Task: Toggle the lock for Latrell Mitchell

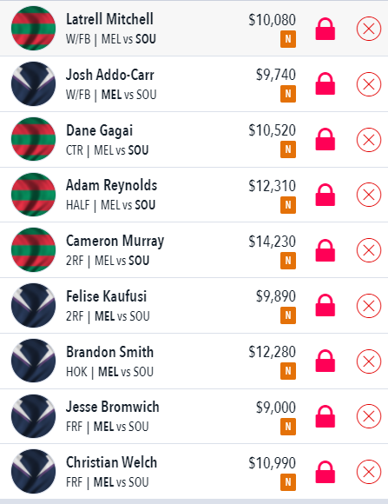Action: (x=325, y=29)
